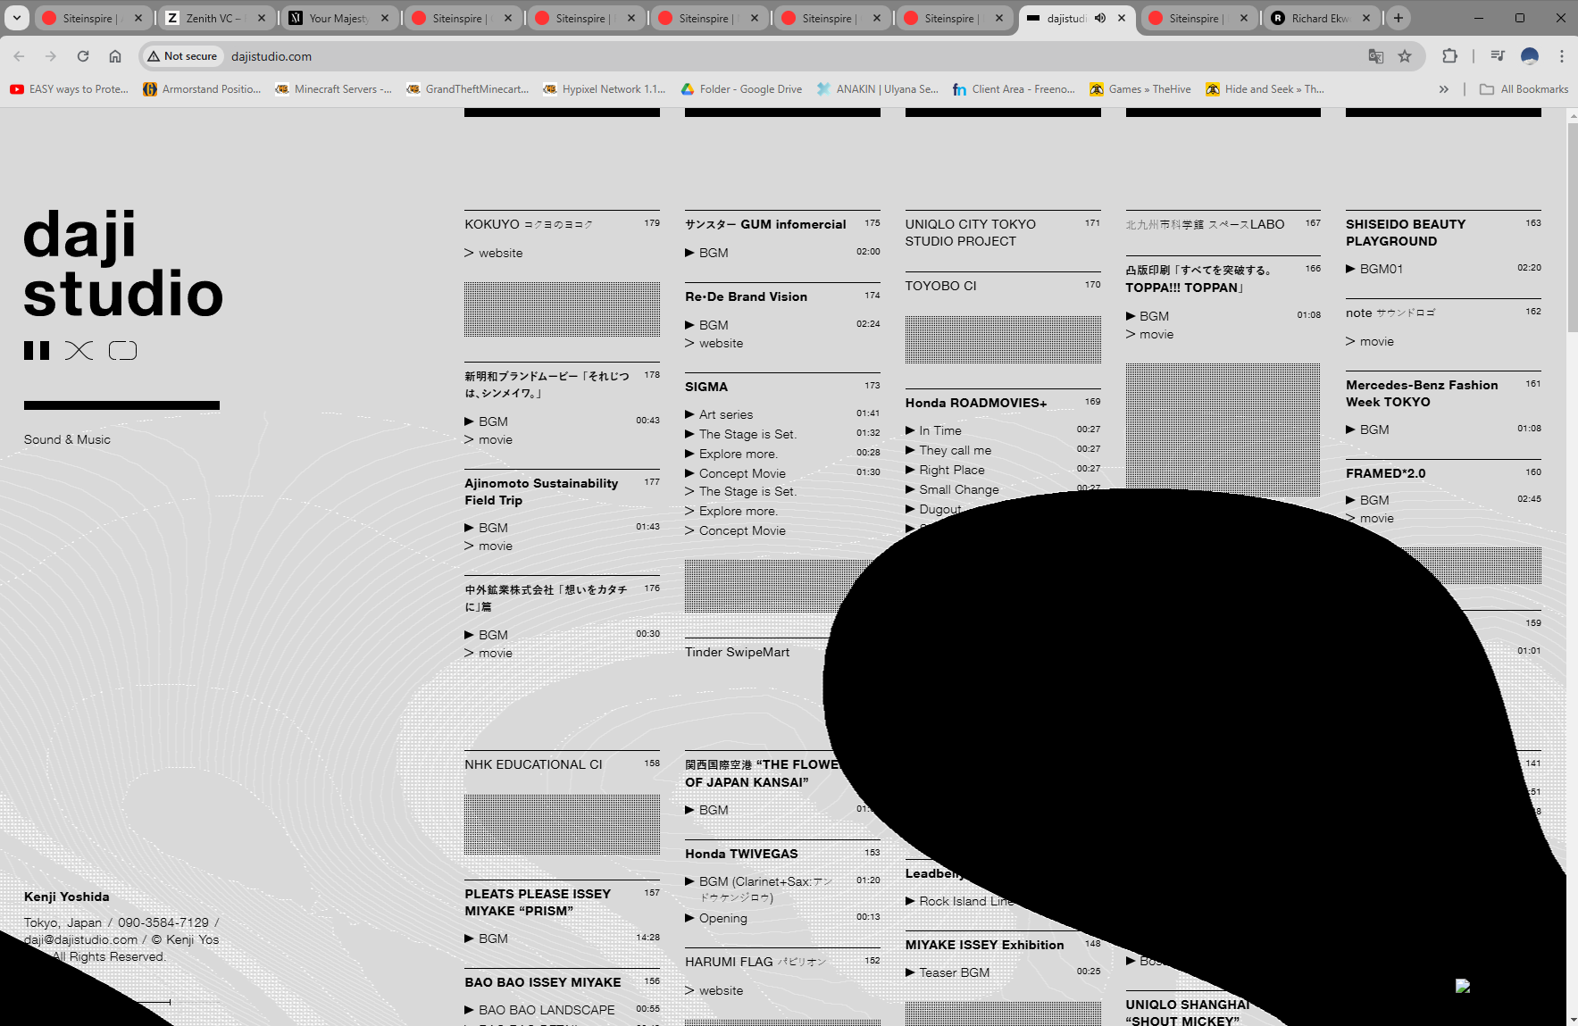Go to the browser home page
1578x1026 pixels.
115,56
